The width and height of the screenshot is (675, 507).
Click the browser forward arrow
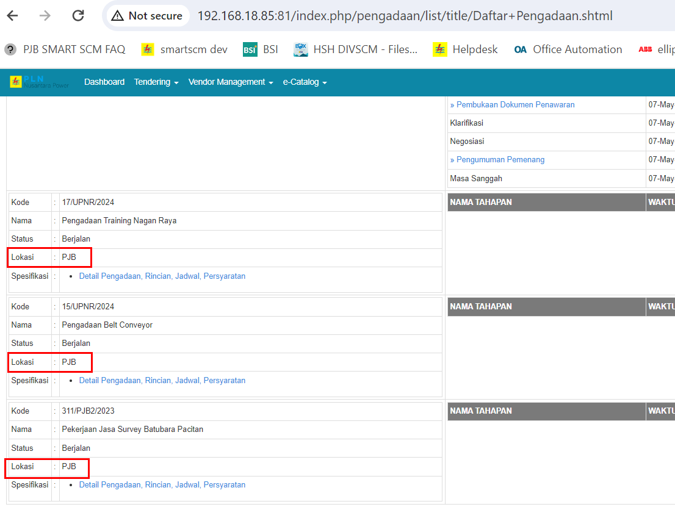pos(45,16)
